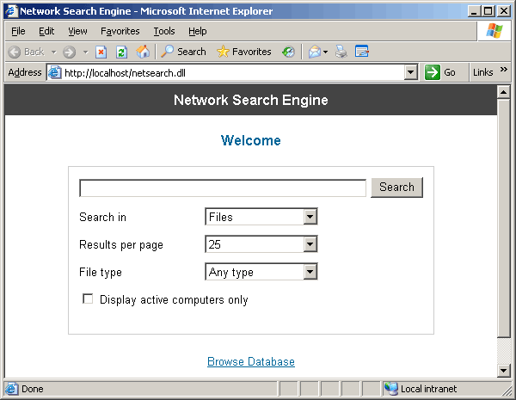Expand the Search in dropdown
Screen dimensions: 516x400
pyautogui.click(x=310, y=218)
